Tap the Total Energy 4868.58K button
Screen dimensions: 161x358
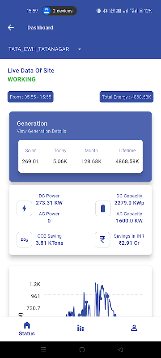[x=127, y=97]
